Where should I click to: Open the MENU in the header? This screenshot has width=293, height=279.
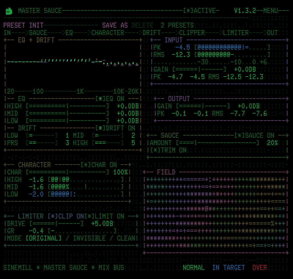271,11
